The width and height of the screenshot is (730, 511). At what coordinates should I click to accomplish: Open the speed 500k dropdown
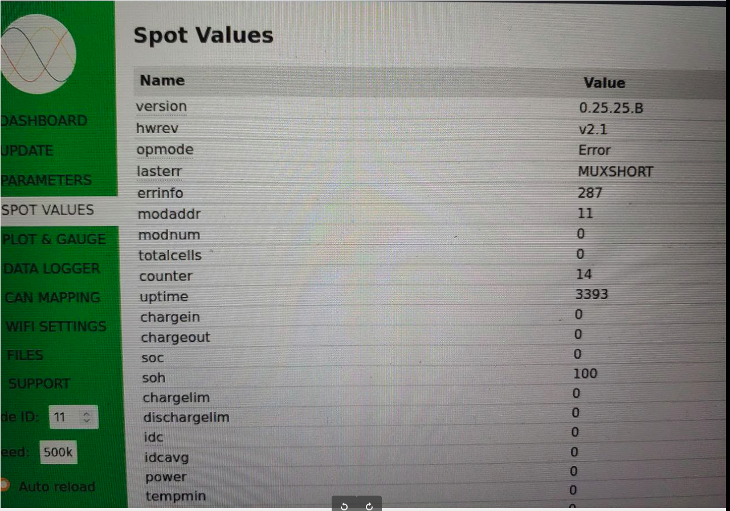point(58,453)
